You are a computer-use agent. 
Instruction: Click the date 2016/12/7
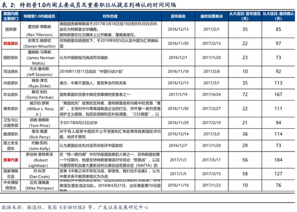(x=178, y=146)
